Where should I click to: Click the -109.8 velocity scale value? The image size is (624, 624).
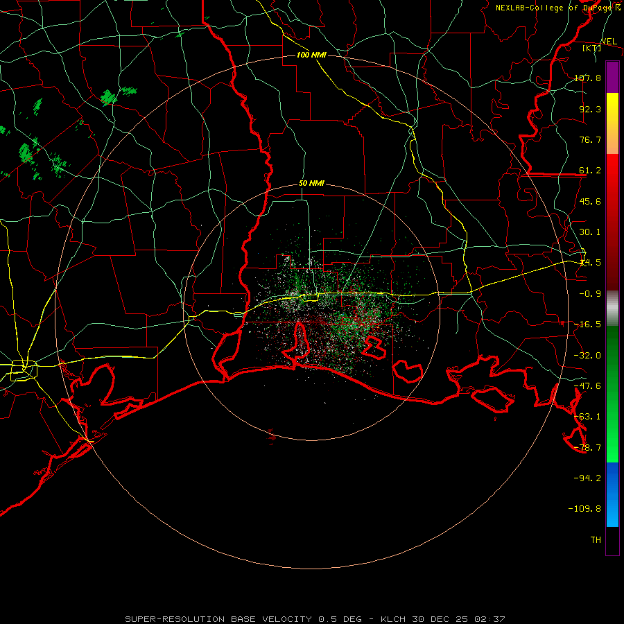(x=584, y=509)
